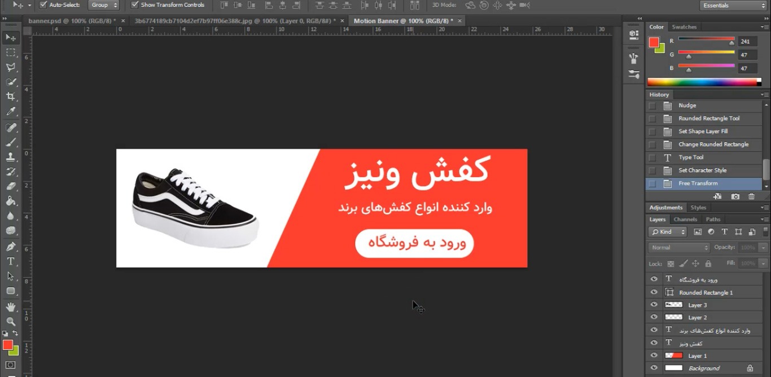This screenshot has width=771, height=377.
Task: Select the Path Selection tool
Action: (10, 276)
